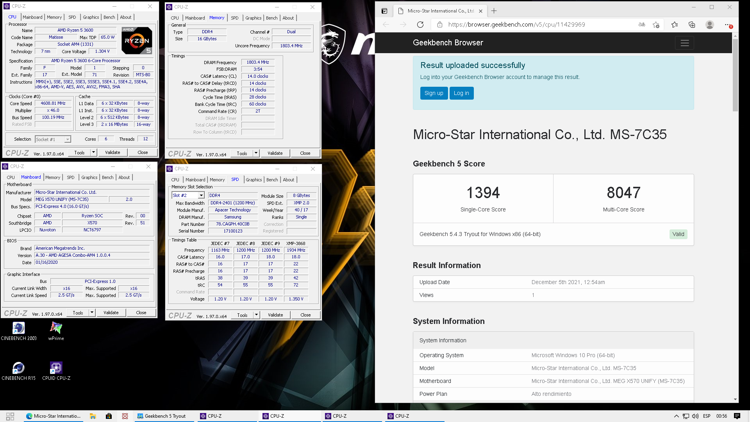The image size is (750, 422).
Task: Click the XMP-3868 column header in Timings Table
Action: 296,243
